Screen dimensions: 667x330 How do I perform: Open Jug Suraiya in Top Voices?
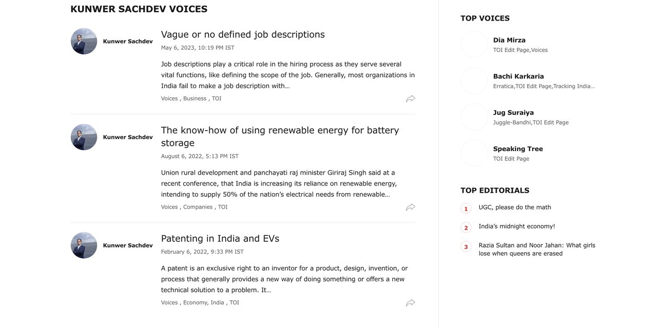(x=514, y=113)
